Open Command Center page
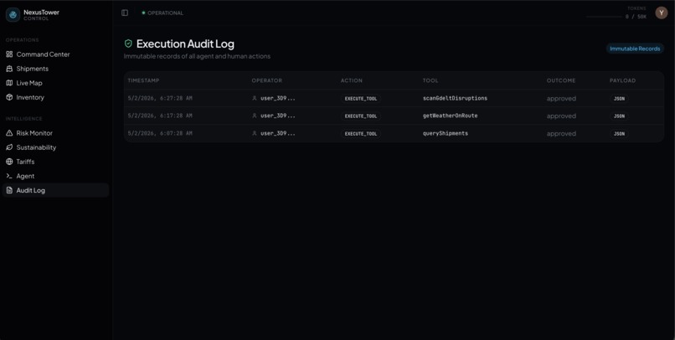 point(55,54)
